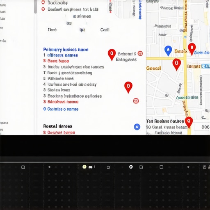Click the red row directly below blue row 1
Screen dimensions: 210x210
56,61
